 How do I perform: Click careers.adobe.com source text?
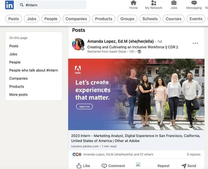point(85,146)
